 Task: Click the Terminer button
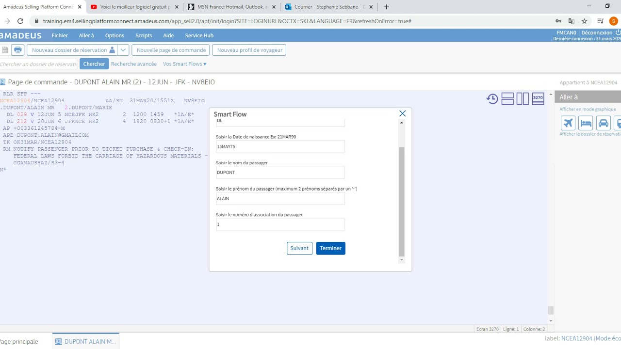331,248
